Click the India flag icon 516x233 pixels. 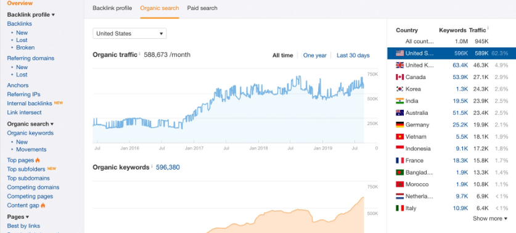400,101
